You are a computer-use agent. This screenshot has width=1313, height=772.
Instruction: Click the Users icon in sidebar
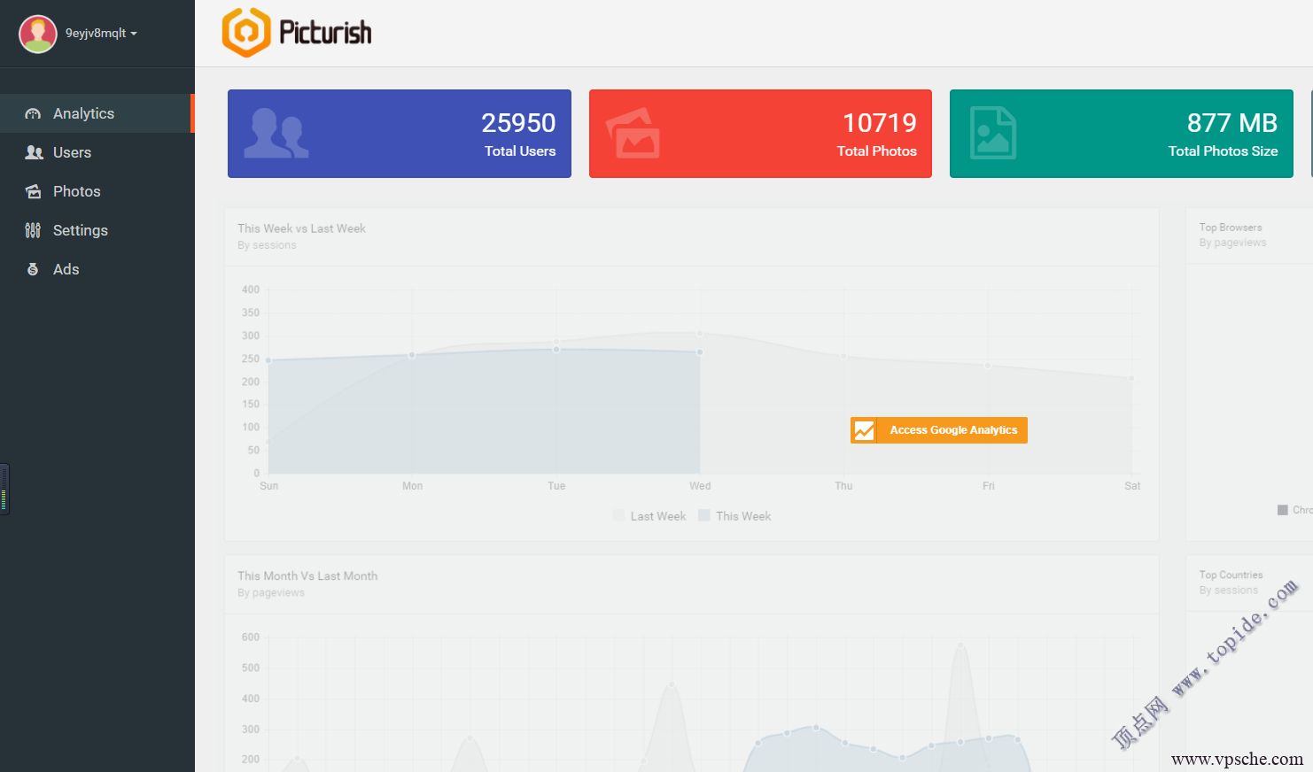click(34, 152)
